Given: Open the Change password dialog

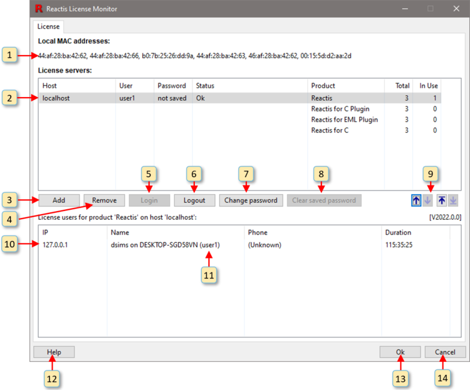Looking at the screenshot, I should 251,200.
